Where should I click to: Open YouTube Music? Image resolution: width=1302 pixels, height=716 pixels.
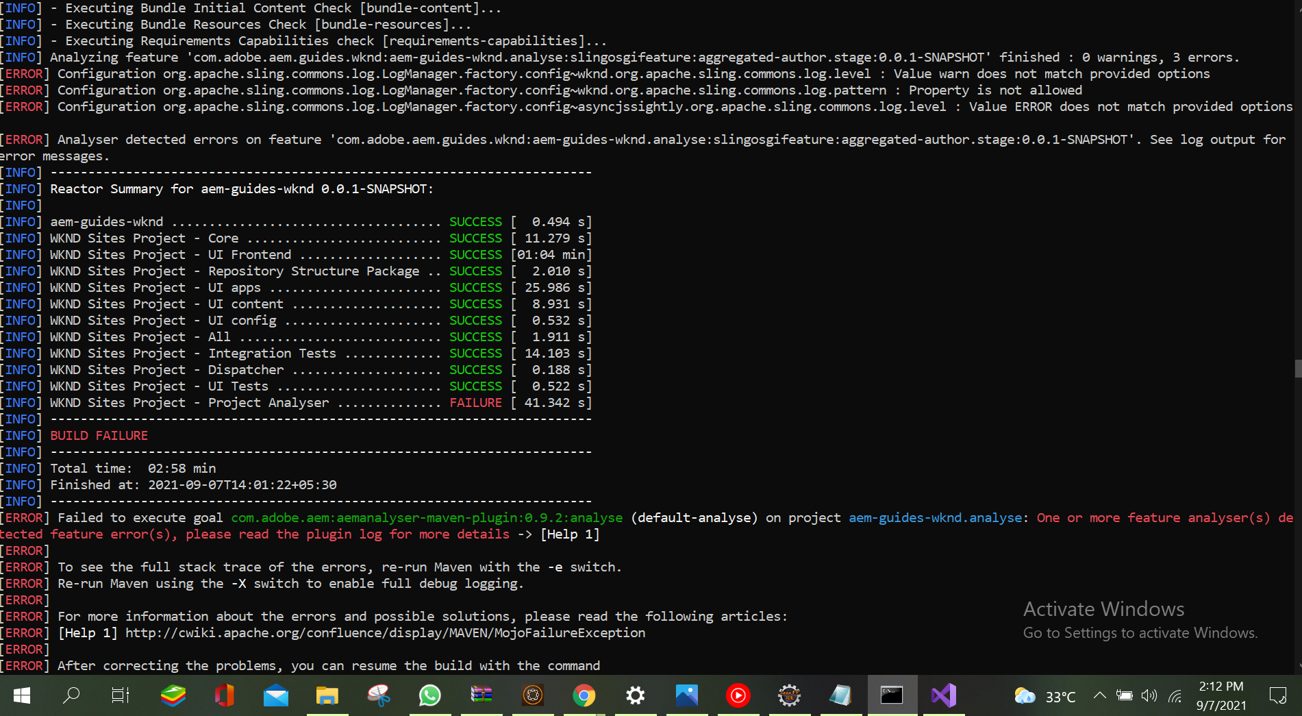(738, 695)
